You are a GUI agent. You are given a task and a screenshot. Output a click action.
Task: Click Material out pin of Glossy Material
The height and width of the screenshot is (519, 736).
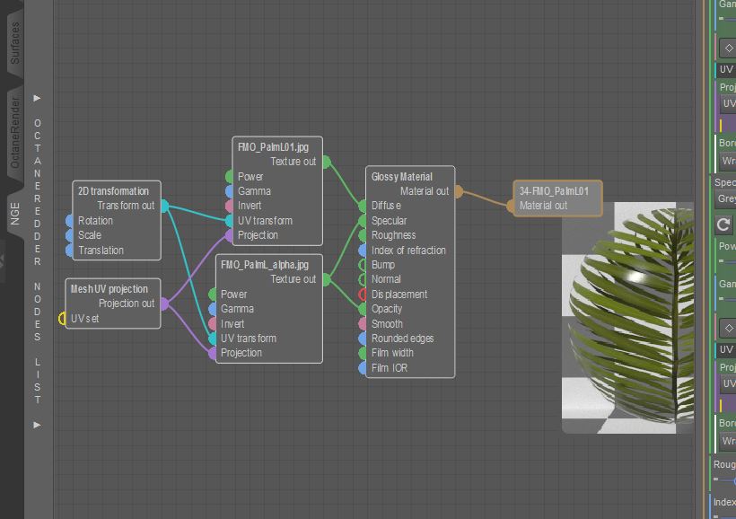coord(459,191)
